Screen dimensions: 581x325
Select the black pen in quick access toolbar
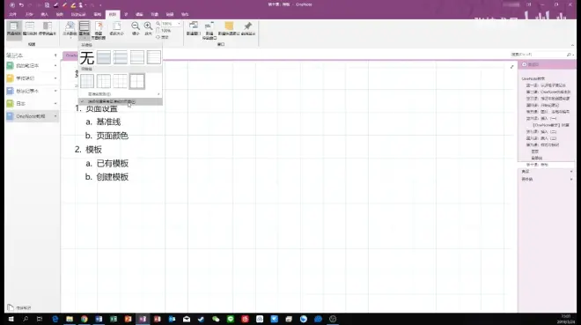coord(56,4)
